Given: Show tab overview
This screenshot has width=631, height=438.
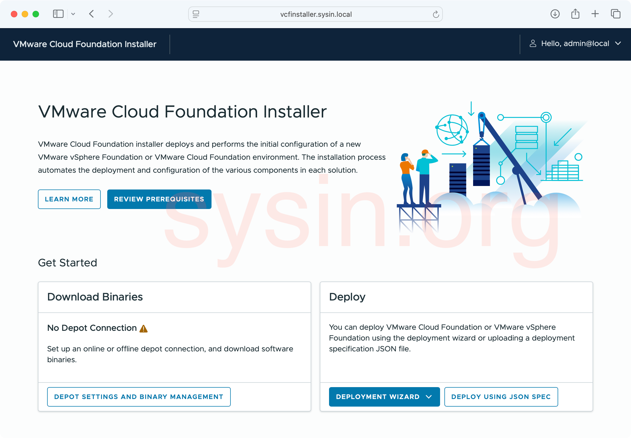Looking at the screenshot, I should tap(616, 14).
